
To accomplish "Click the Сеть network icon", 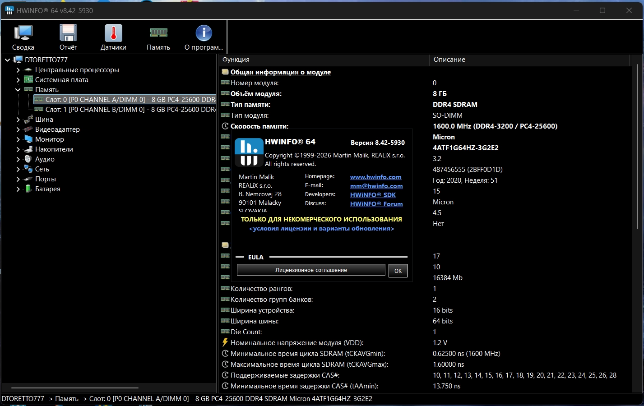I will click(28, 169).
